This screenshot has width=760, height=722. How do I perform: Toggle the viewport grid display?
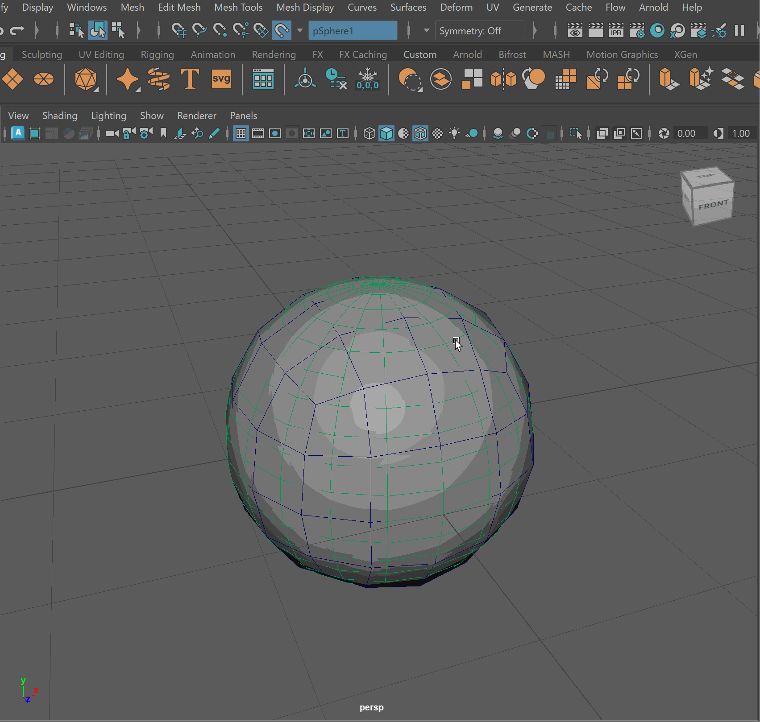click(241, 133)
